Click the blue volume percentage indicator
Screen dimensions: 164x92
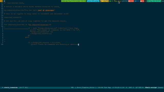click(x=137, y=1)
